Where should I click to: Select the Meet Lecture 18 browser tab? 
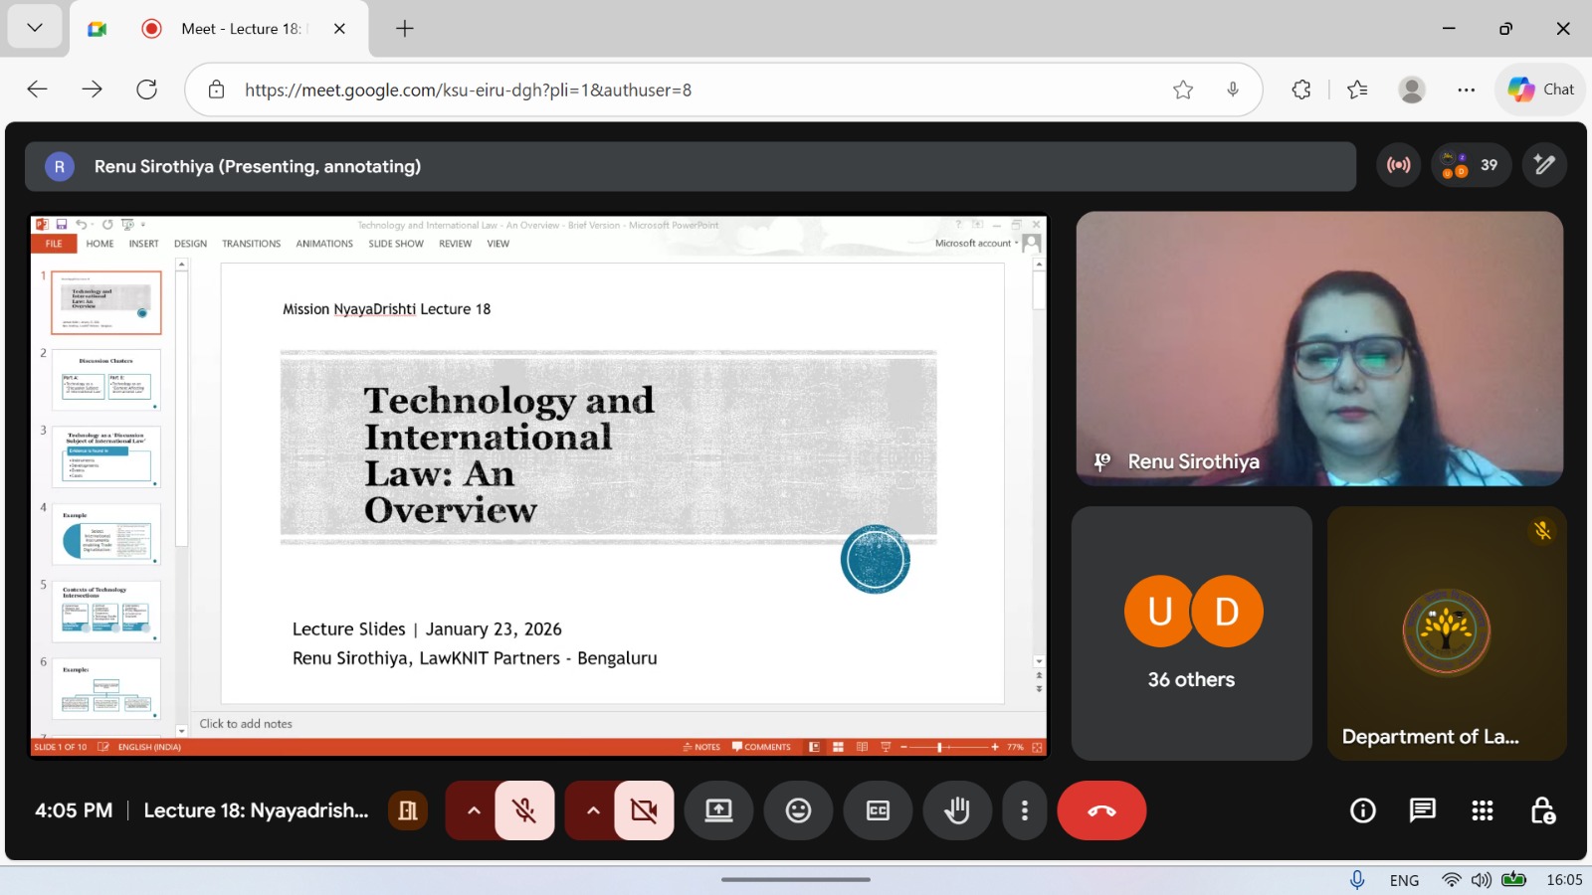240,29
